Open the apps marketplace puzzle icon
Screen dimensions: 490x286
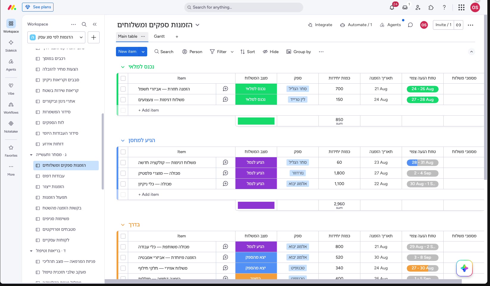point(431,7)
